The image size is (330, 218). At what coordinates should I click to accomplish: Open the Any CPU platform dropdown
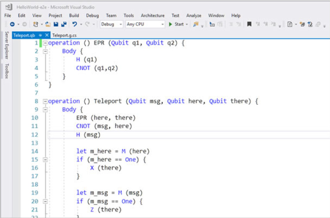point(145,24)
